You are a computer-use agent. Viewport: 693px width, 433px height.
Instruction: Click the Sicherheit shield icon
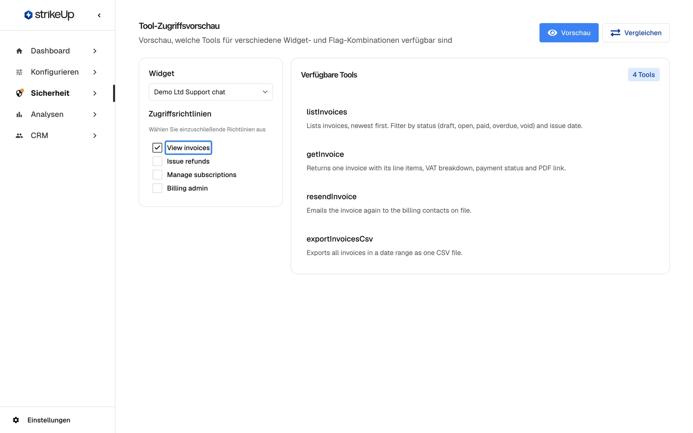point(19,93)
